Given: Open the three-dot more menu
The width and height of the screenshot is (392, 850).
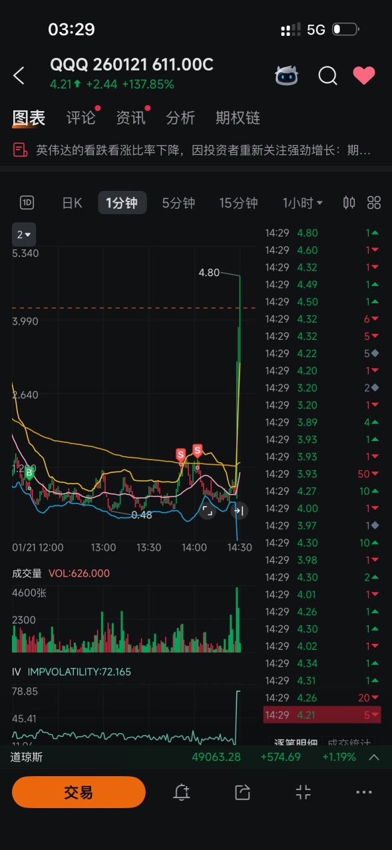Looking at the screenshot, I should point(364,792).
